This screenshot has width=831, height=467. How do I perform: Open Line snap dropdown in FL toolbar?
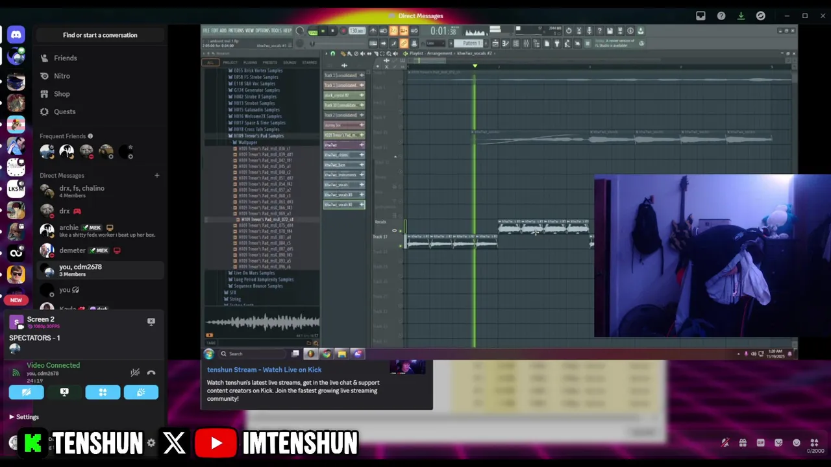pyautogui.click(x=436, y=43)
